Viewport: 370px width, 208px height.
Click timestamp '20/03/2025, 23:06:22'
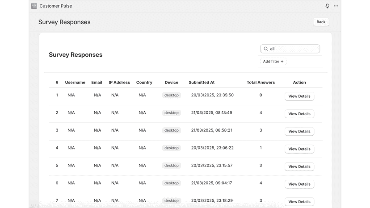point(212,148)
